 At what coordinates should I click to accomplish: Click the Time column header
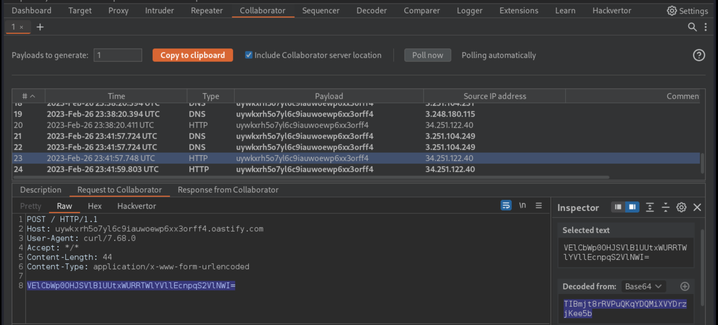tap(116, 96)
